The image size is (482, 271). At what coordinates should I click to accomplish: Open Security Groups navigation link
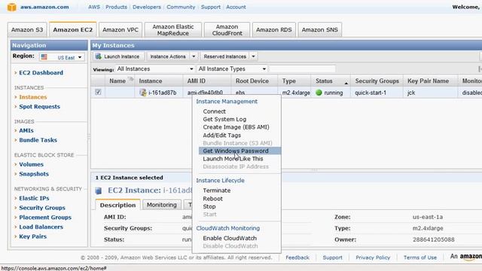[42, 208]
